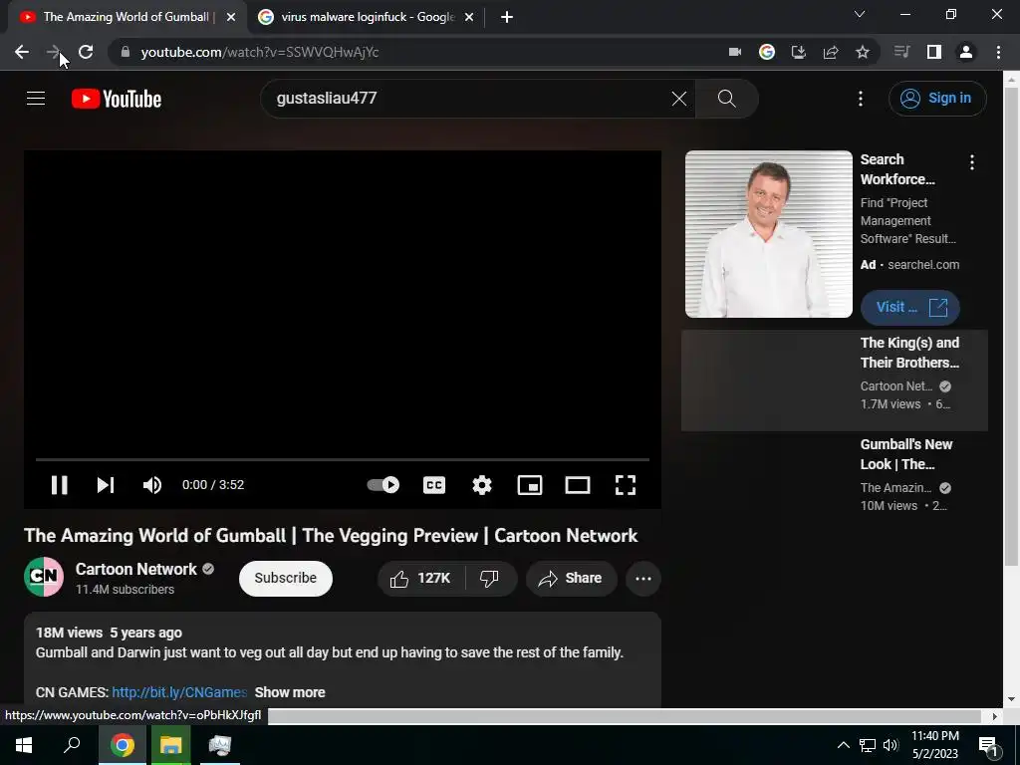Pause the video playback

point(59,485)
